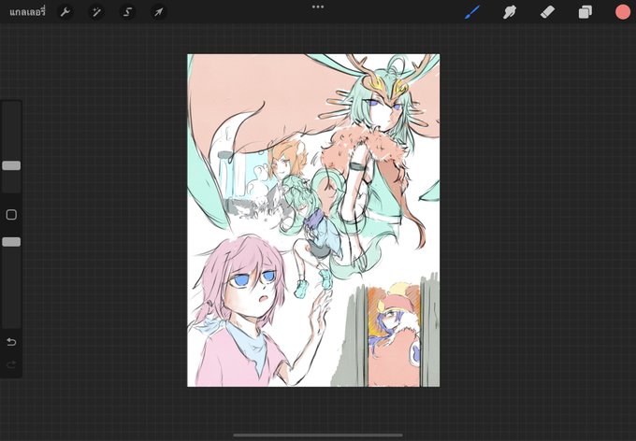Click the brush size slider handle

tap(11, 165)
